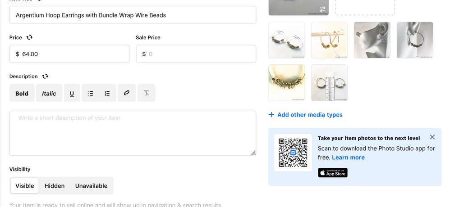Toggle underline formatting
Viewport: 450px width, 207px height.
(72, 93)
